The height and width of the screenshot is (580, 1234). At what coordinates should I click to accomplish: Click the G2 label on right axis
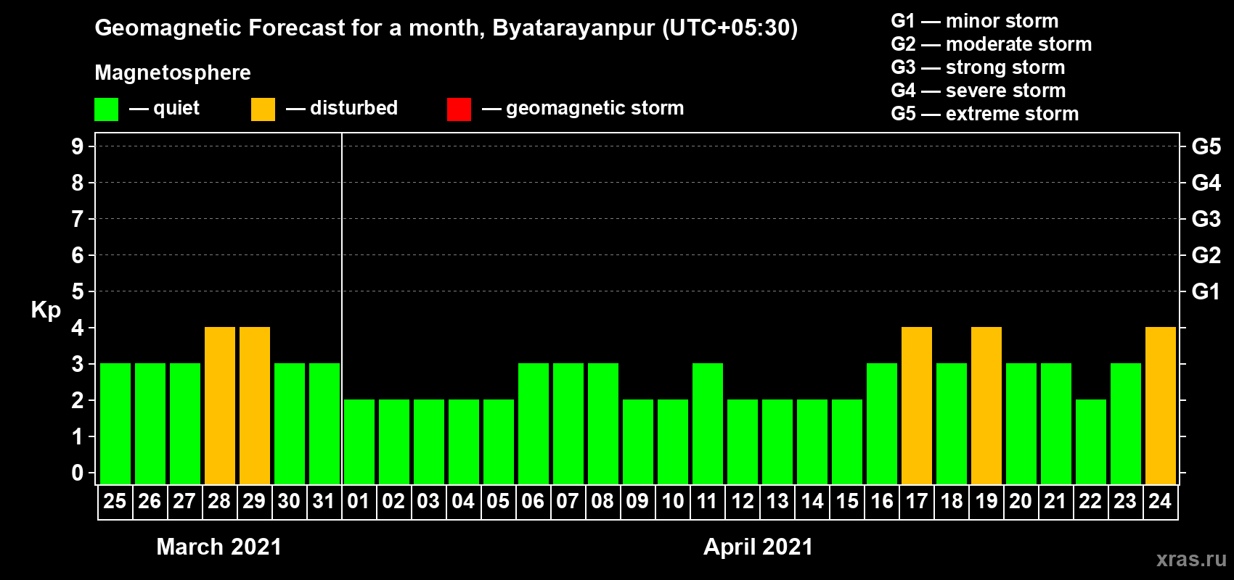coord(1206,255)
